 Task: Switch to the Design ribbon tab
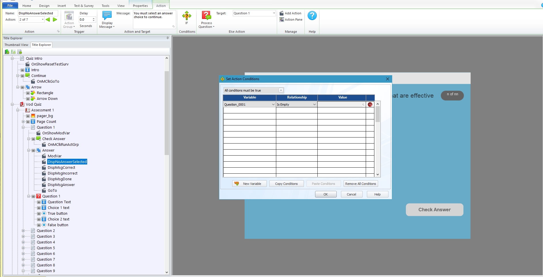44,6
